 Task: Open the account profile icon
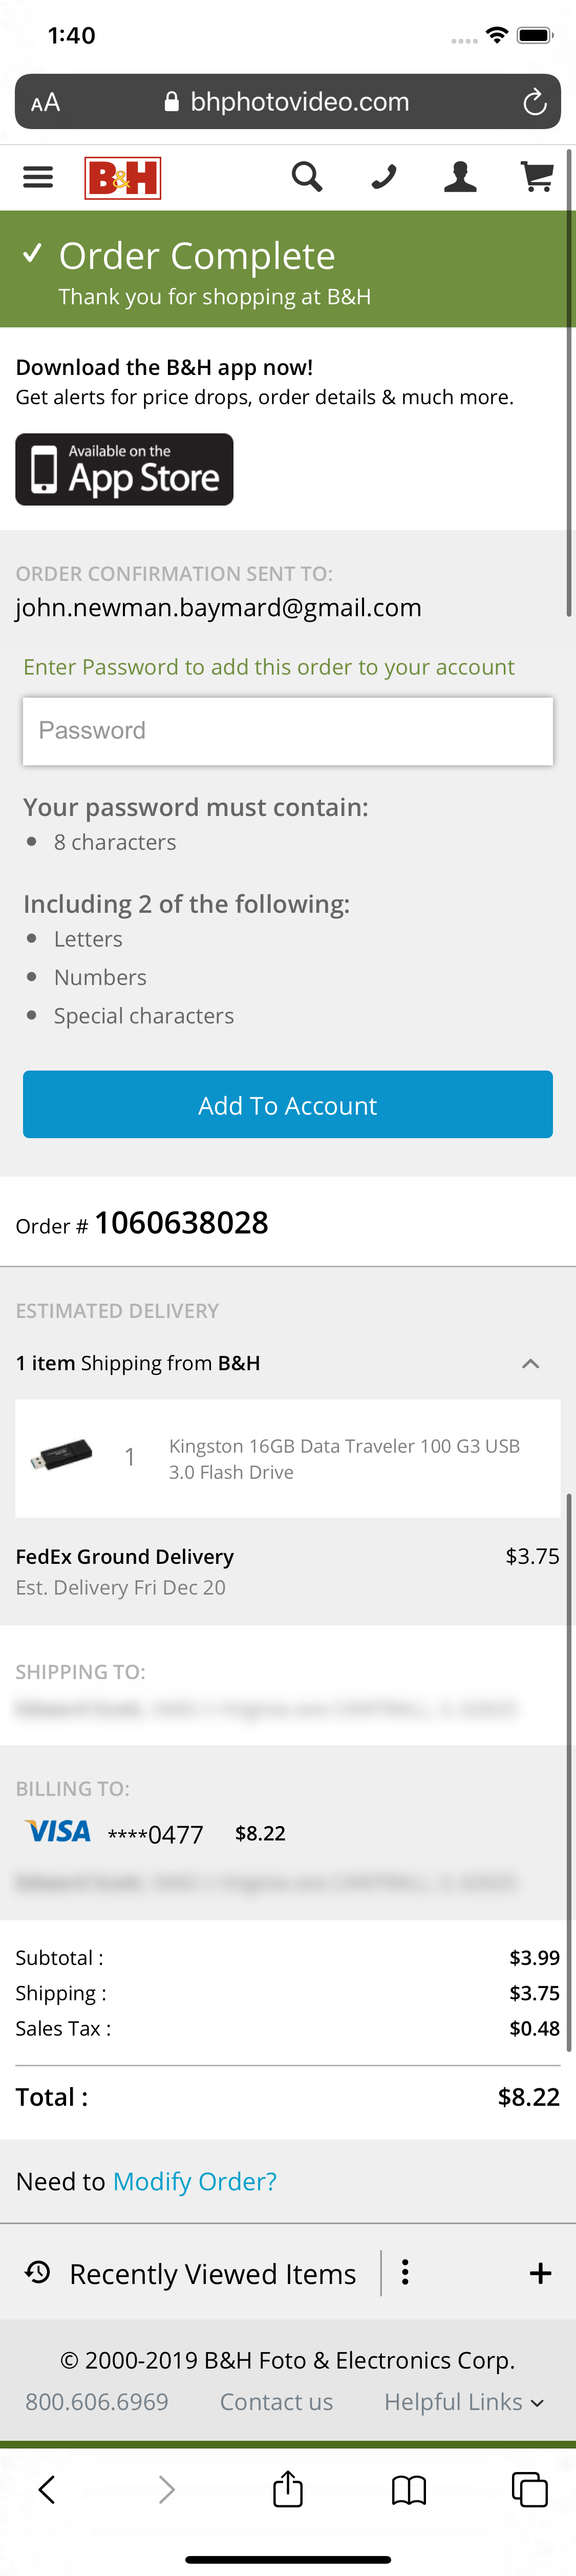pos(459,177)
